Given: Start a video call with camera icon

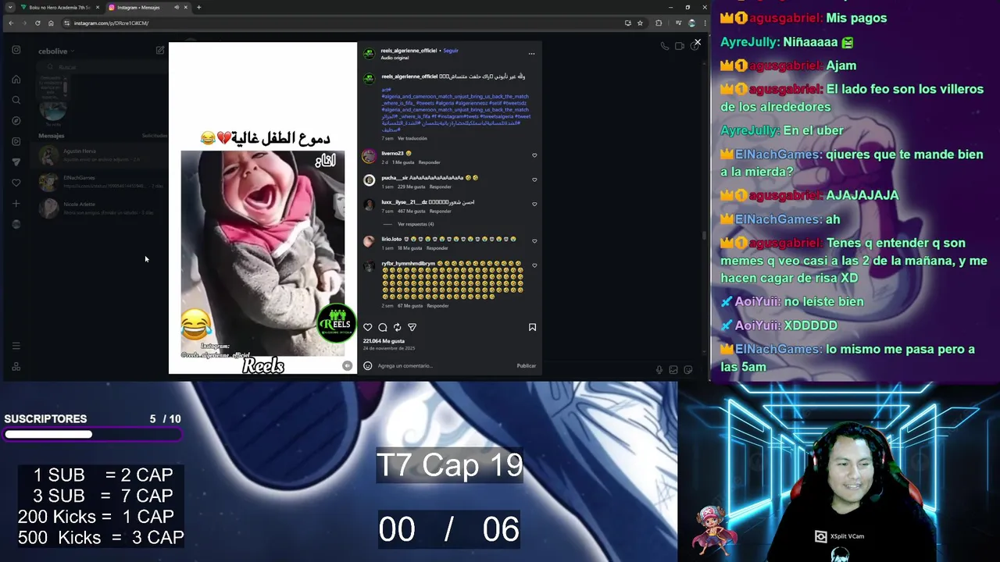Looking at the screenshot, I should click(680, 46).
